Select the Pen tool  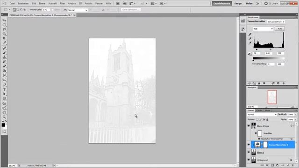(x=4, y=85)
